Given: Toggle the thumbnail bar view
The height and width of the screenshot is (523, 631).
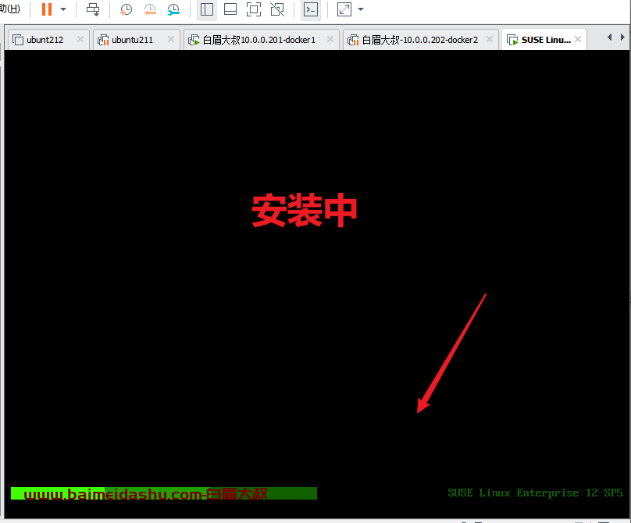Looking at the screenshot, I should tap(230, 9).
